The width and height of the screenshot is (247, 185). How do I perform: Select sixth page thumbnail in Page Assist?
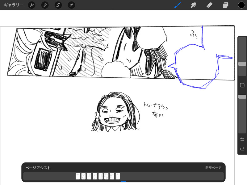(x=106, y=176)
